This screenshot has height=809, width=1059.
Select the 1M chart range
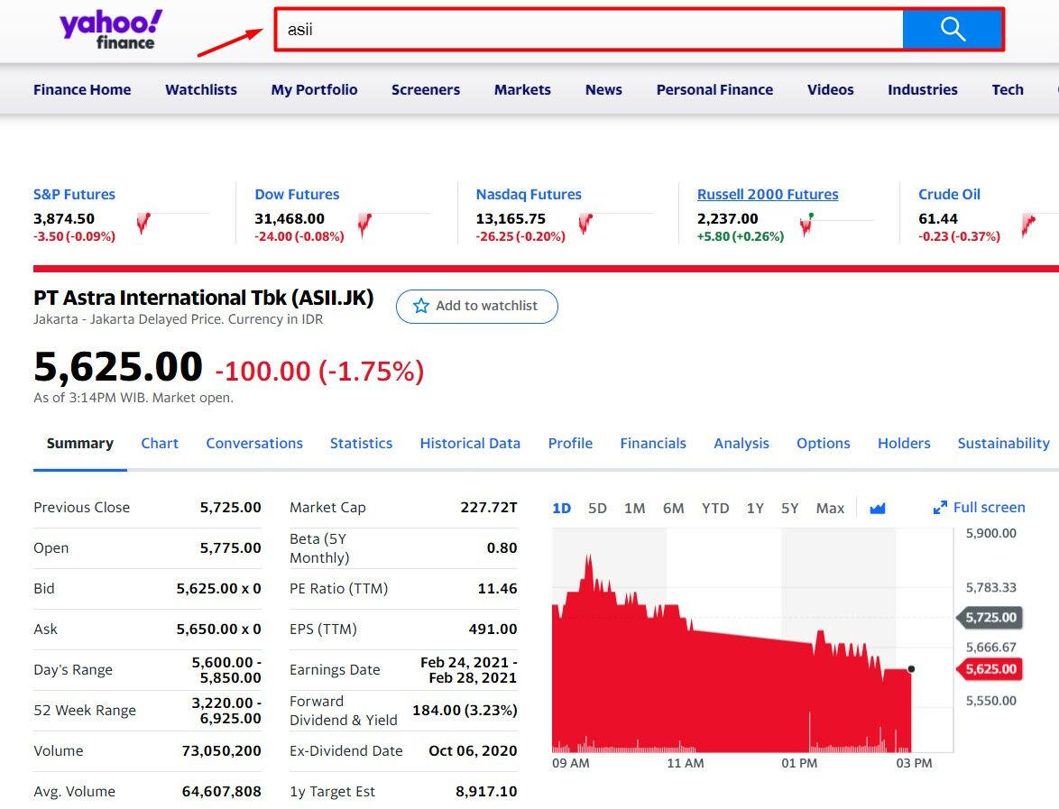click(x=635, y=509)
